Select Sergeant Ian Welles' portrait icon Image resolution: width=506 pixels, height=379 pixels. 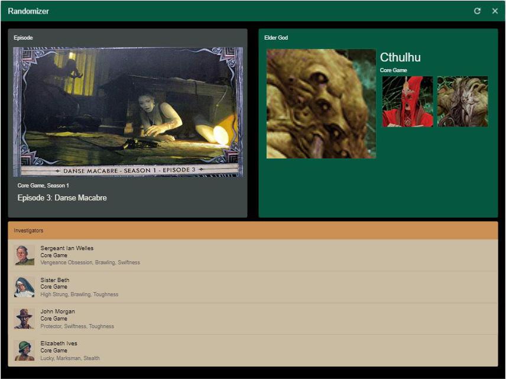point(24,255)
